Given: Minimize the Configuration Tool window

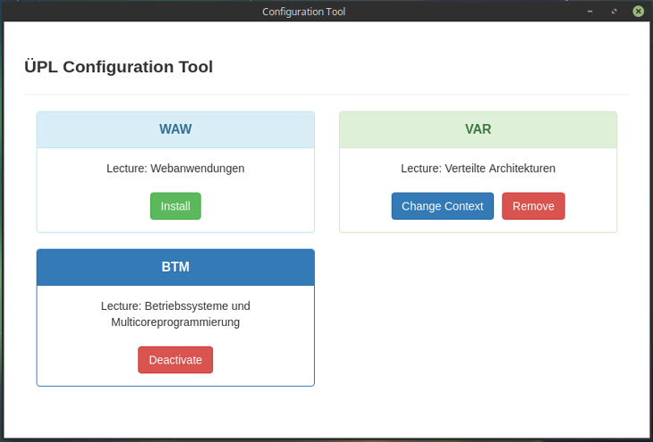Looking at the screenshot, I should (590, 12).
